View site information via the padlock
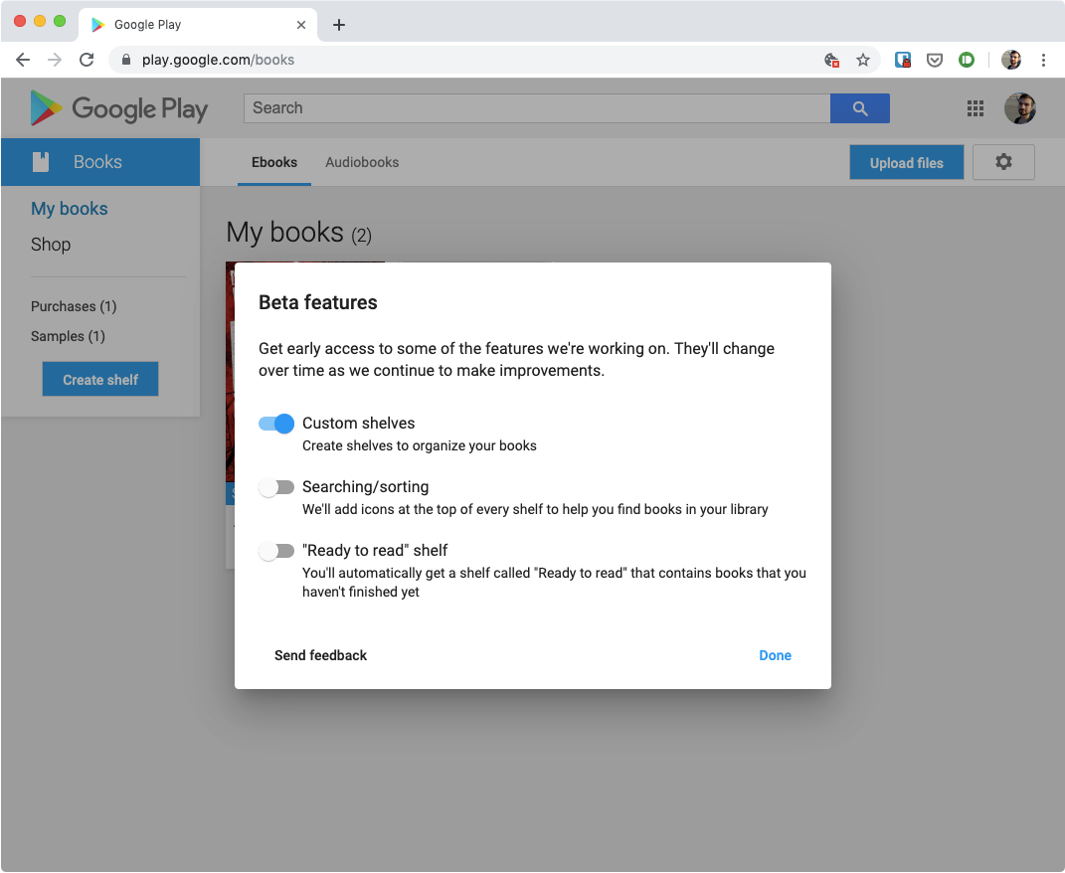1065x873 pixels. [125, 60]
